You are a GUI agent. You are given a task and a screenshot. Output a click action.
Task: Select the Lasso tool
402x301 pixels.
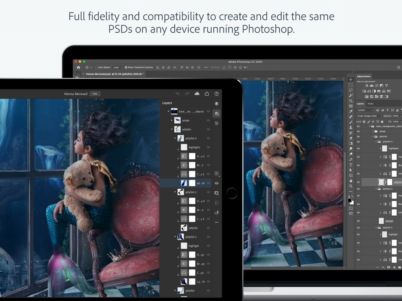(351, 90)
